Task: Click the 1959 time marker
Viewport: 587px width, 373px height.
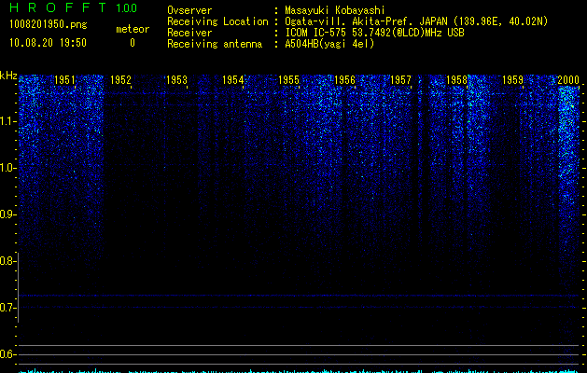Action: [512, 80]
